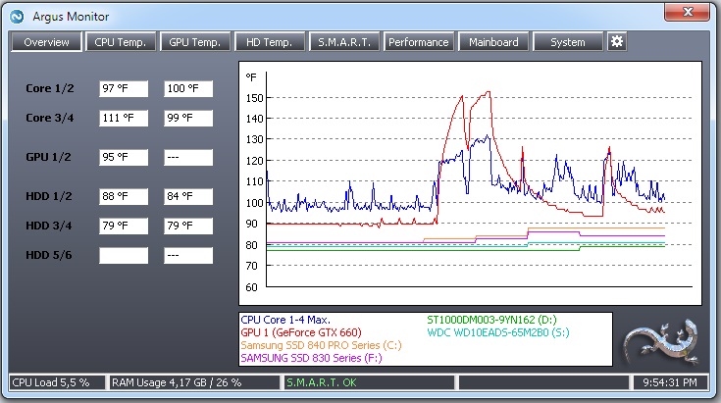Open the System tab
The height and width of the screenshot is (403, 721).
point(568,42)
